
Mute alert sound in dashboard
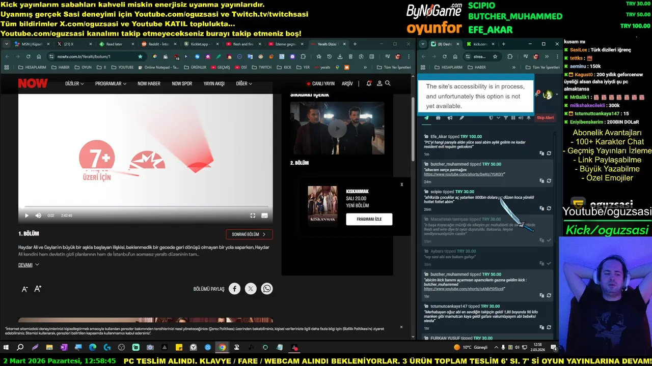[521, 117]
